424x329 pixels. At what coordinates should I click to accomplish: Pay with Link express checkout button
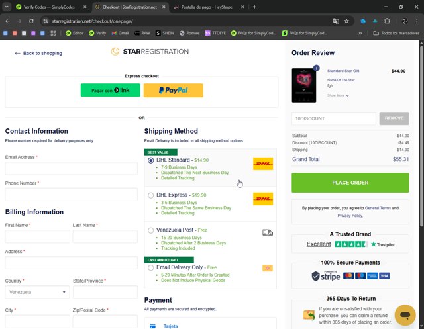[x=111, y=90]
